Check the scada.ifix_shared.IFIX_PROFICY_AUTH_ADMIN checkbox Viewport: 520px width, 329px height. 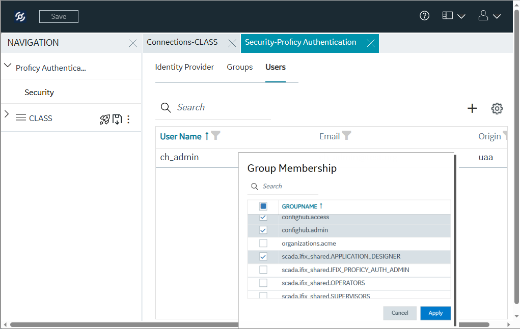(x=263, y=270)
